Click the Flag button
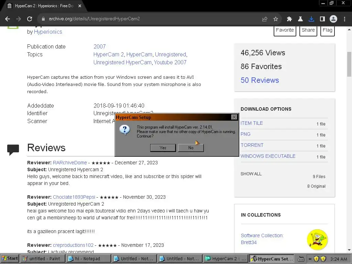 coord(328,31)
